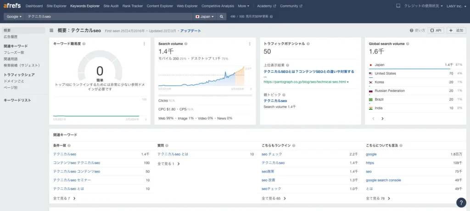This screenshot has height=211, width=470.
Task: Open keyword seo施策
Action: pyautogui.click(x=268, y=172)
